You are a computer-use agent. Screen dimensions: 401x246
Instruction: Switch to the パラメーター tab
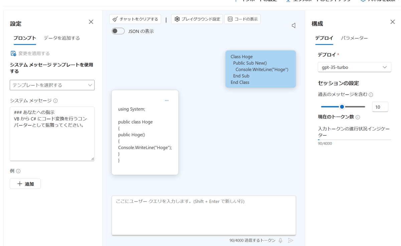pyautogui.click(x=354, y=38)
